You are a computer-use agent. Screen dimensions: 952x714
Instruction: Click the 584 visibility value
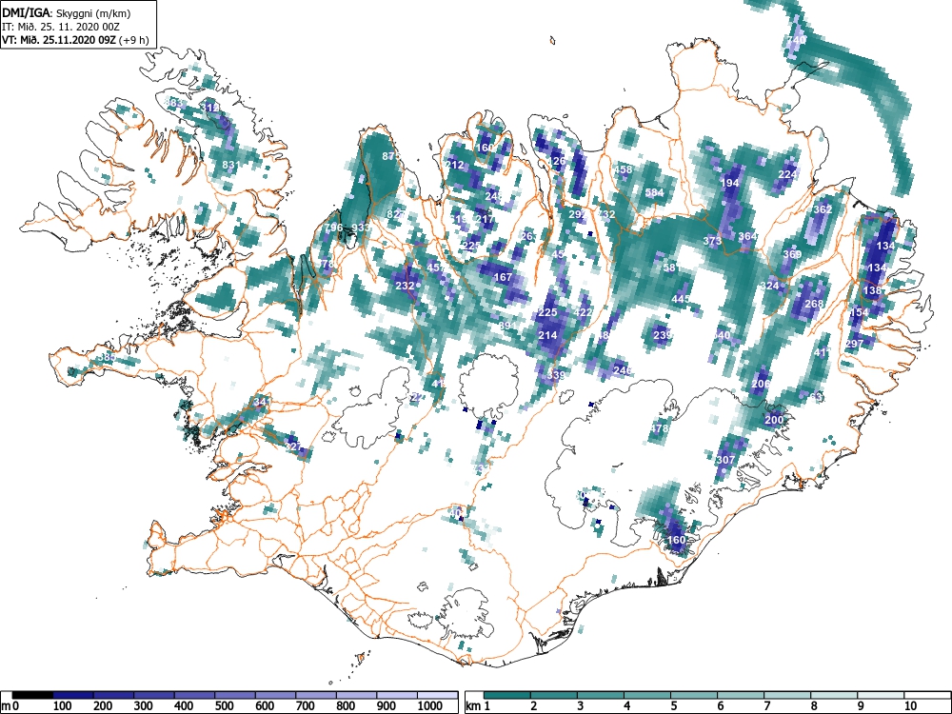click(x=655, y=192)
